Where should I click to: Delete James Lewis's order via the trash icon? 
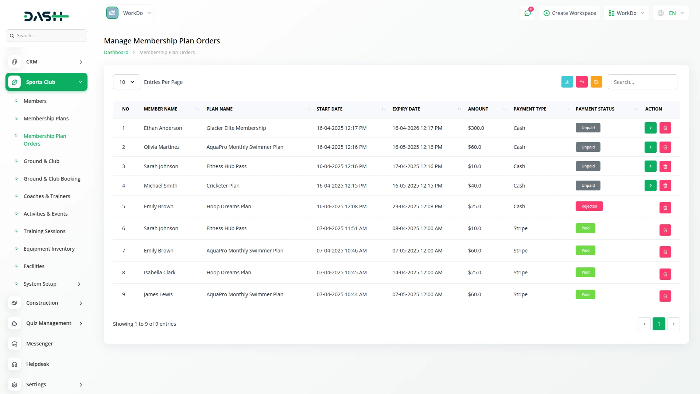[665, 296]
